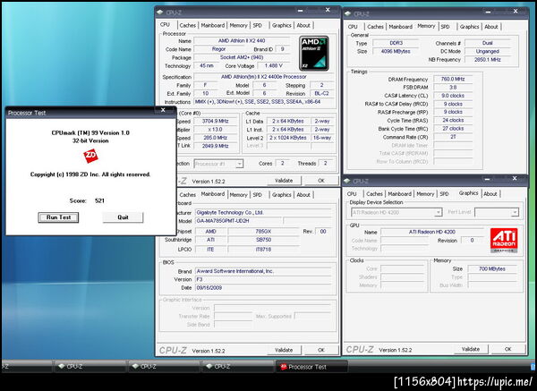The image size is (537, 391).
Task: Switch to Caches tab in CPU window
Action: (x=188, y=25)
